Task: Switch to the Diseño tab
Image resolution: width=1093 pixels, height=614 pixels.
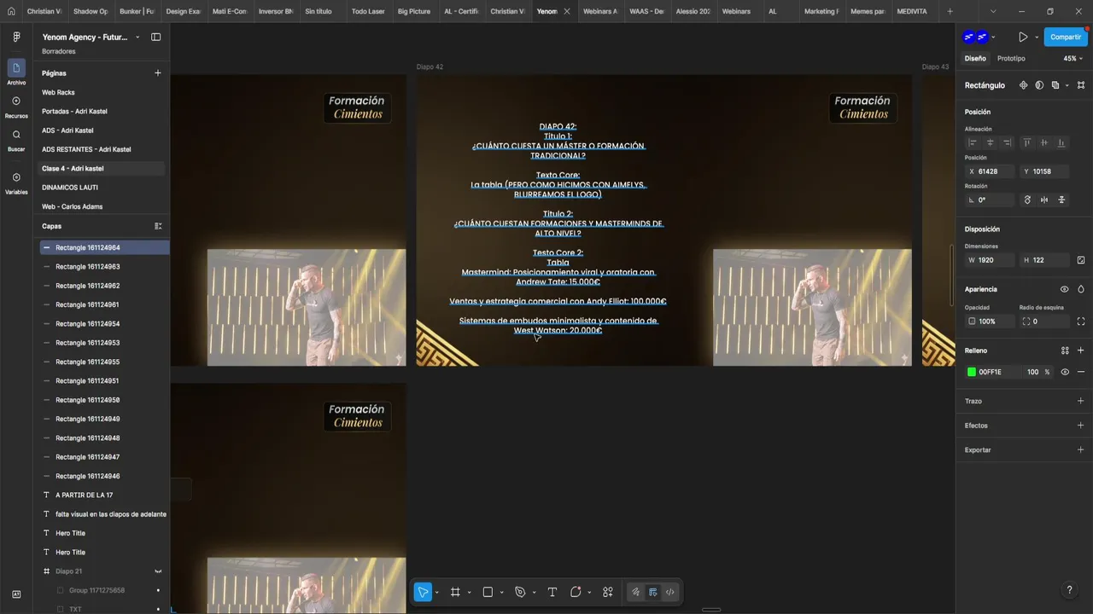Action: point(975,59)
